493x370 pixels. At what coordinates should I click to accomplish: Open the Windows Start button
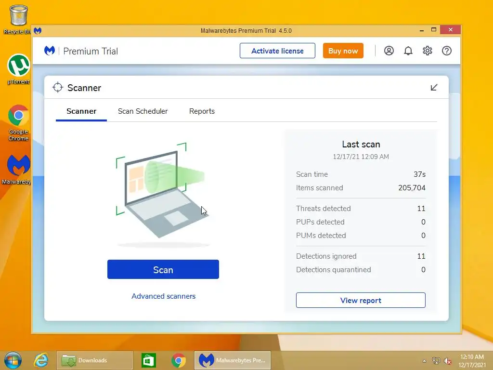pyautogui.click(x=13, y=360)
